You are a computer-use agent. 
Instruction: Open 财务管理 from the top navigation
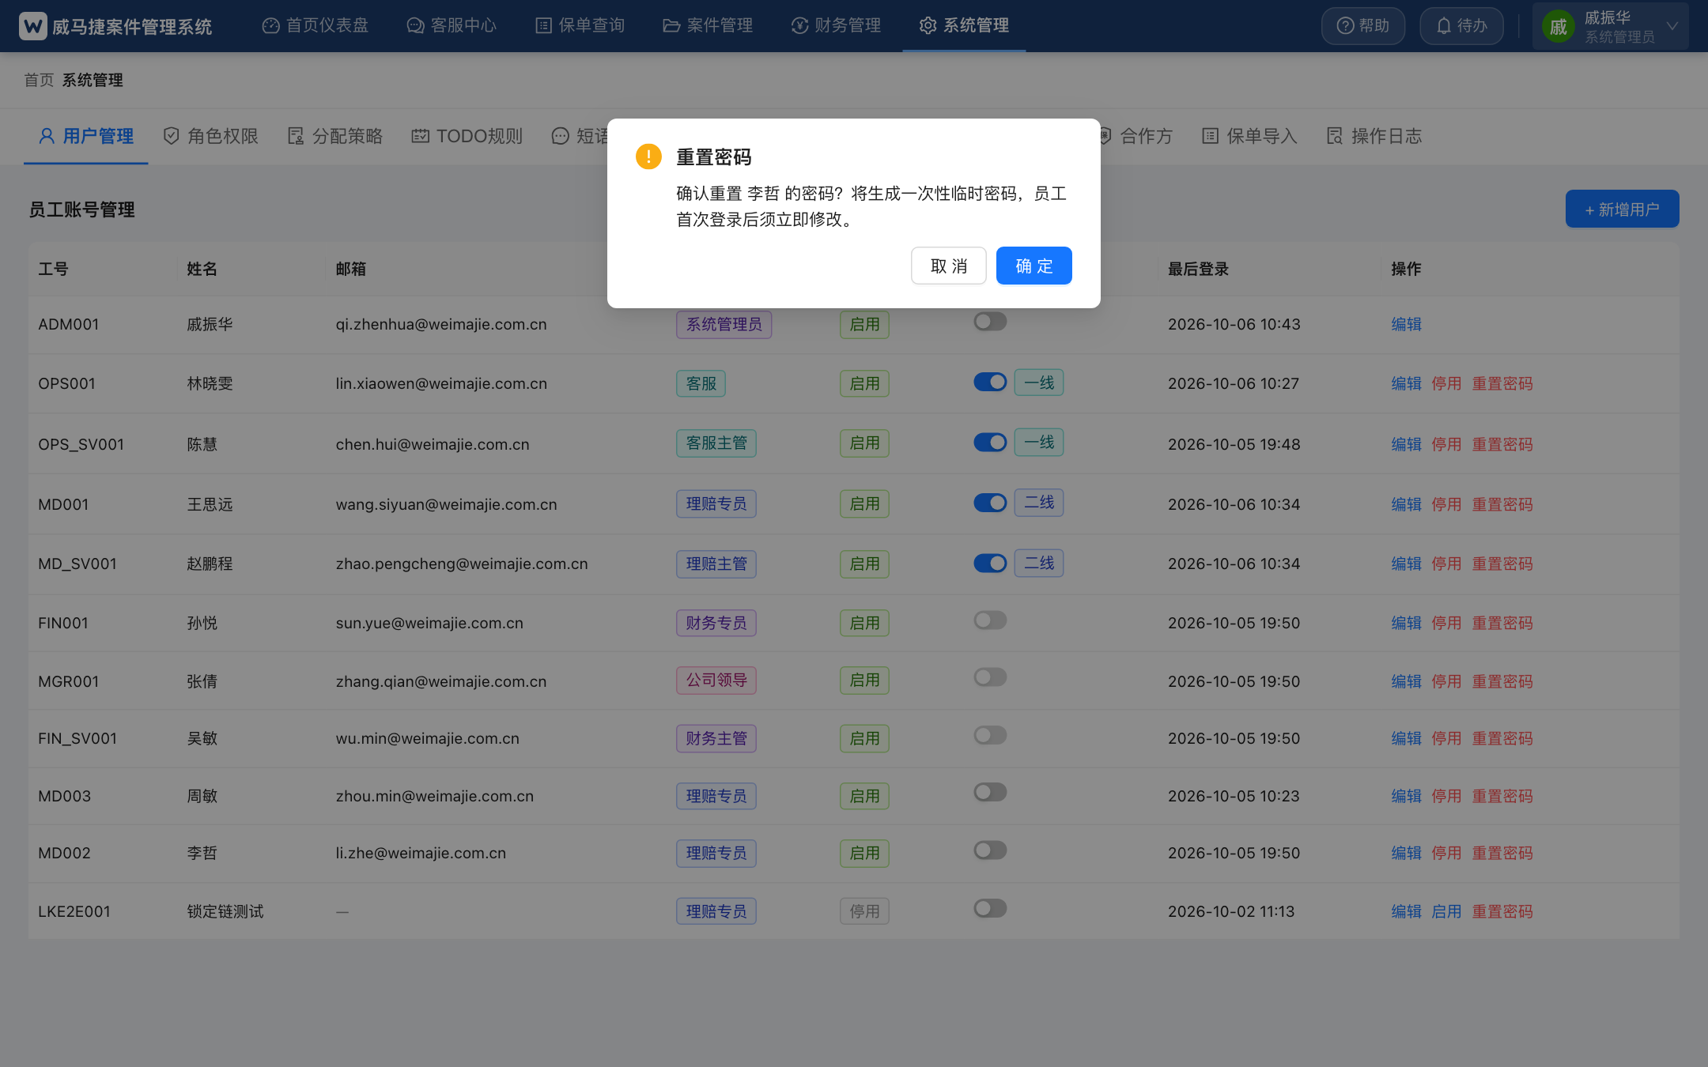coord(836,25)
